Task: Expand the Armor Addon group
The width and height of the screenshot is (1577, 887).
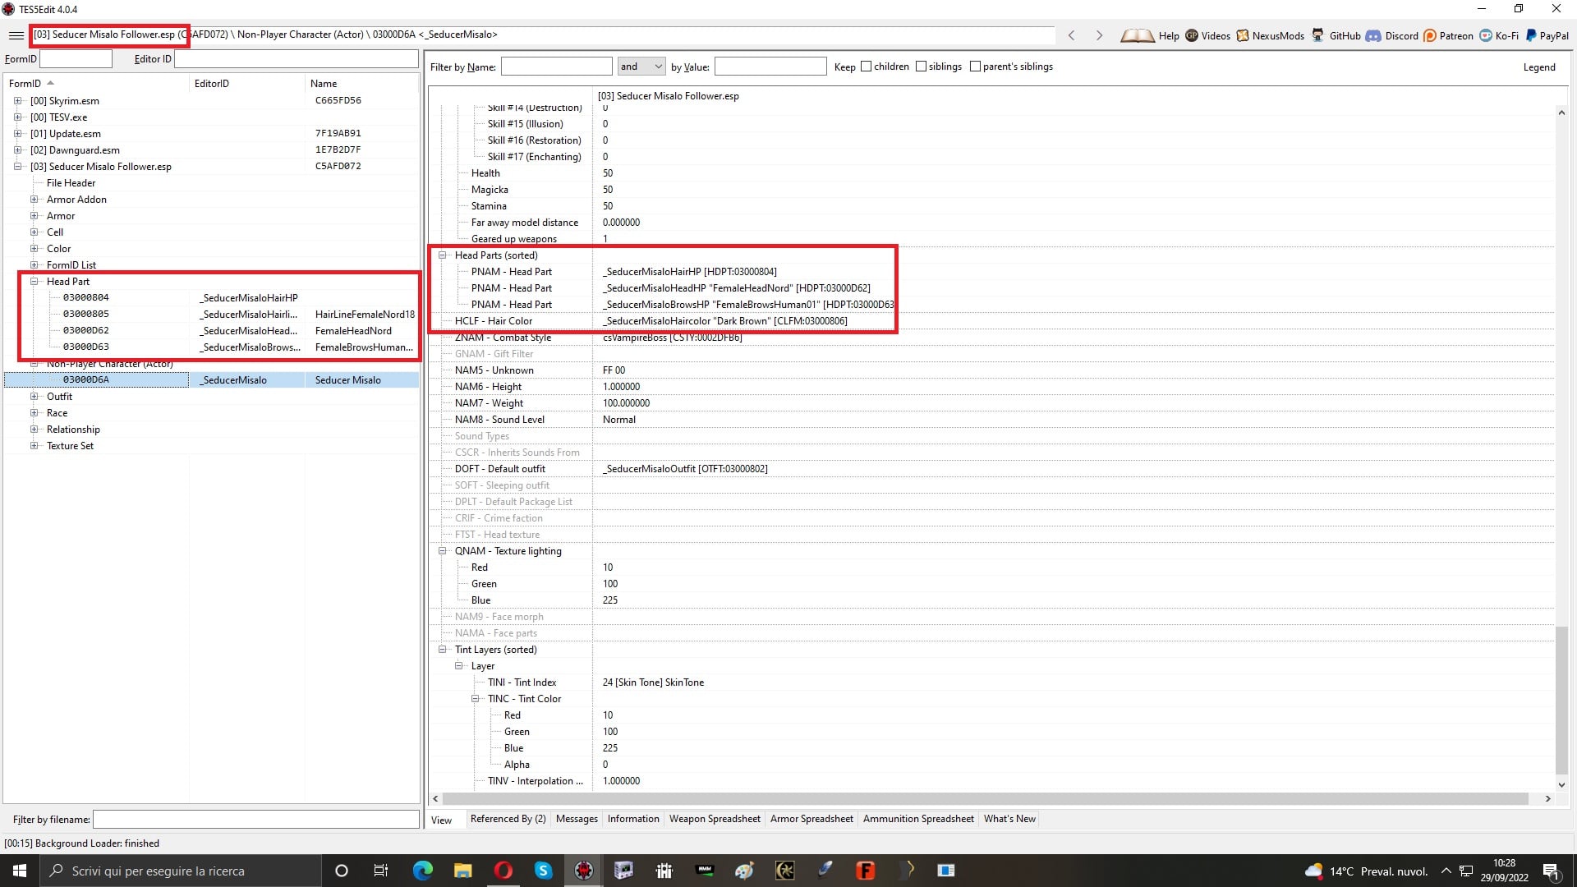Action: tap(34, 200)
